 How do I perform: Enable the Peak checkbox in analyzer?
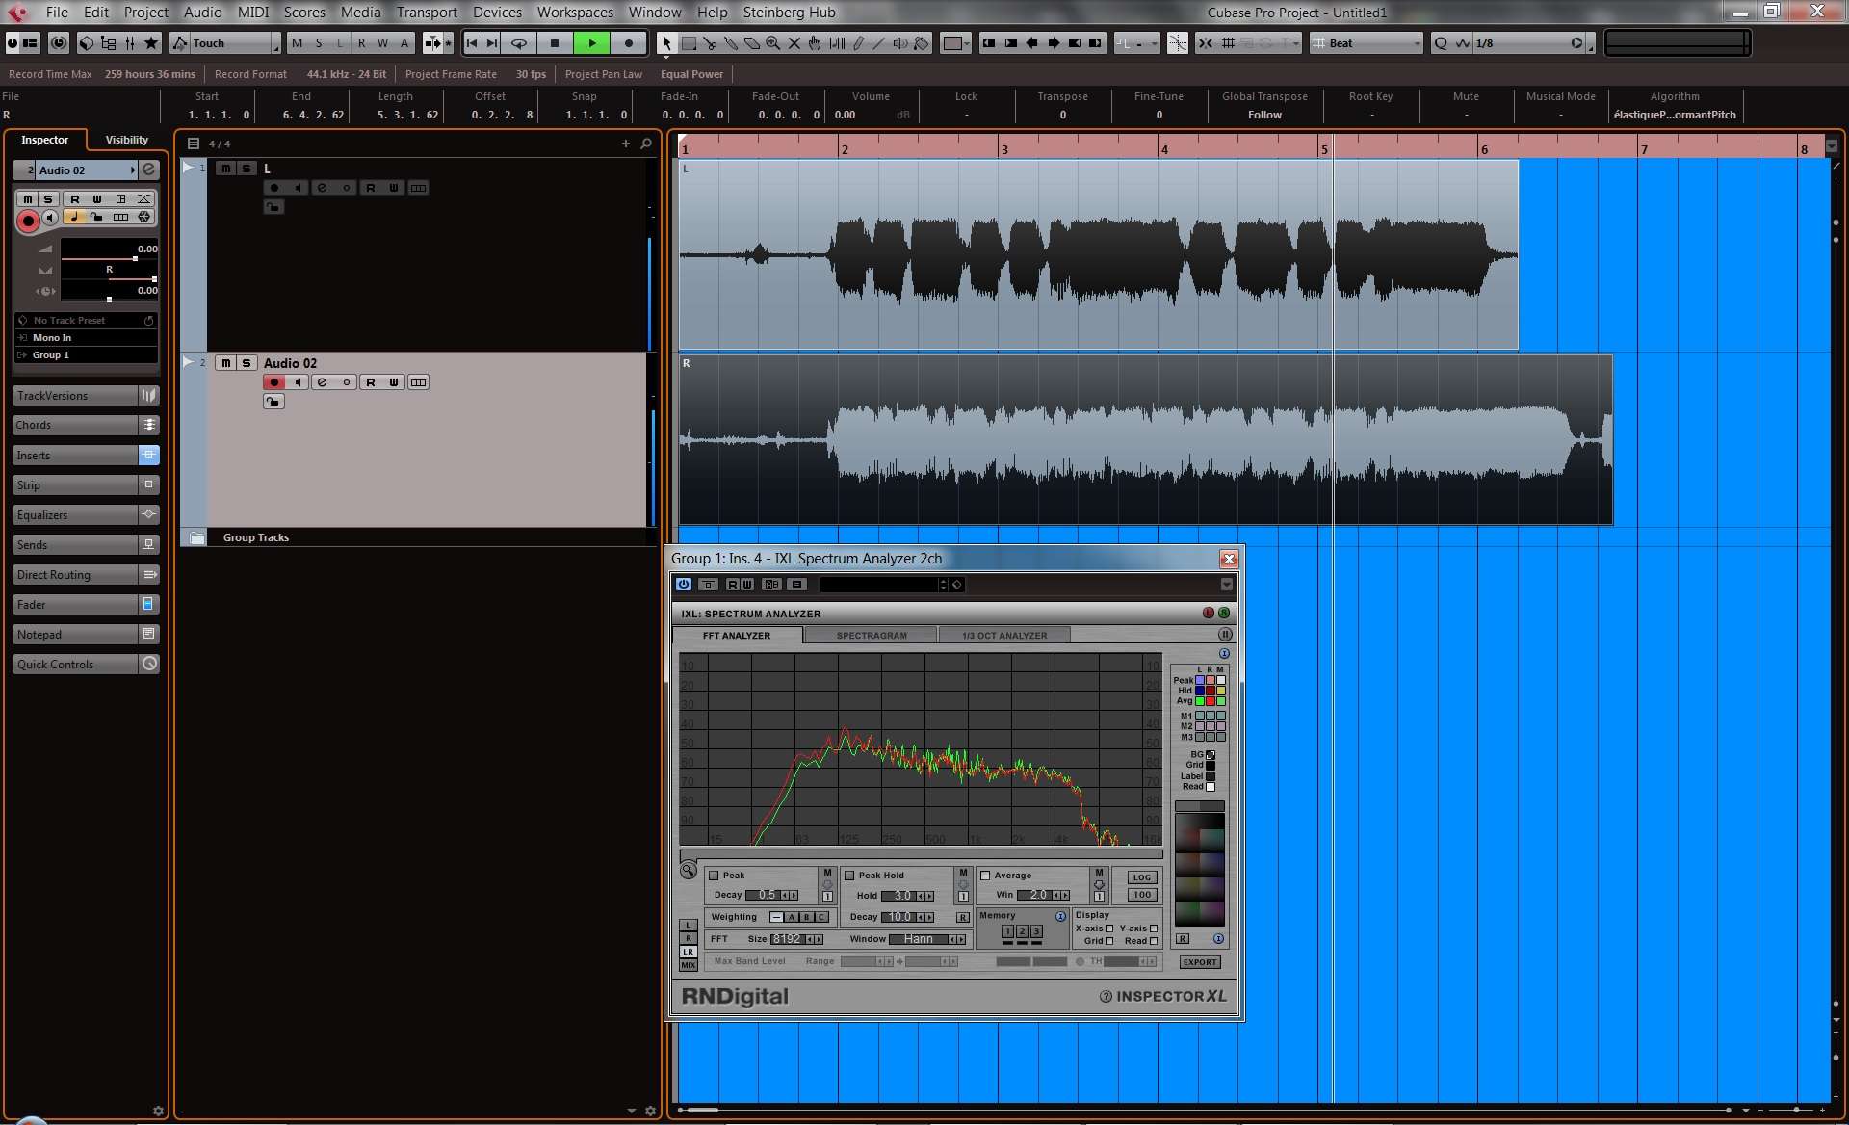[x=714, y=876]
